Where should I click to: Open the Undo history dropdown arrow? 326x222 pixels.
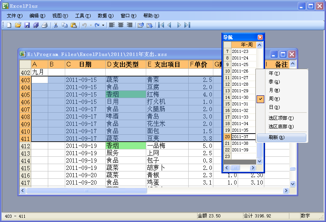tap(91, 25)
